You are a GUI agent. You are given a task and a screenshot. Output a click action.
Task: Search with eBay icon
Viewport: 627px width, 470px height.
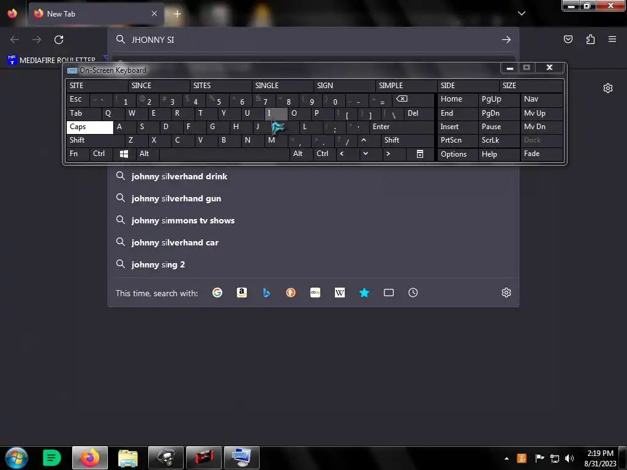[315, 293]
